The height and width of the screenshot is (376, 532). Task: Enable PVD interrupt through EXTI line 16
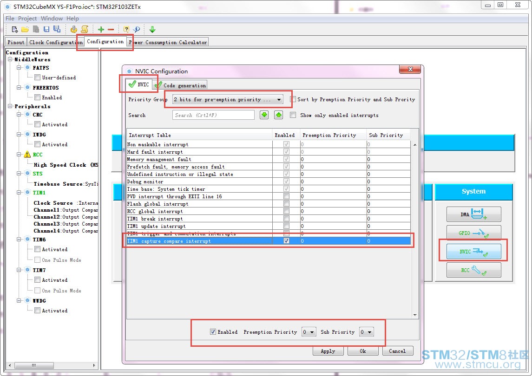pos(286,196)
